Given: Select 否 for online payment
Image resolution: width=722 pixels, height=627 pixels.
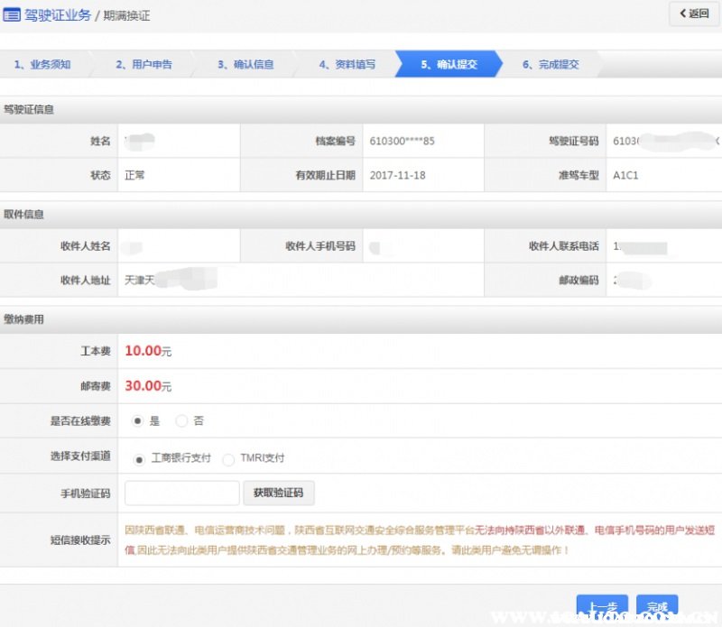Looking at the screenshot, I should pyautogui.click(x=181, y=420).
